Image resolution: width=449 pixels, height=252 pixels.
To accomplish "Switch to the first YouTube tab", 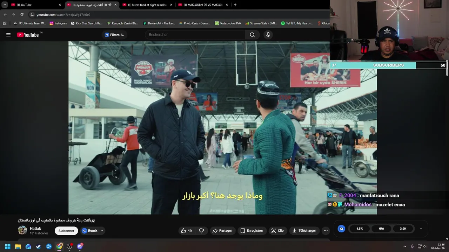I will click(36, 5).
